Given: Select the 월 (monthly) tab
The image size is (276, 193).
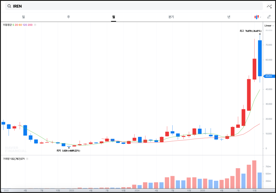Looking at the screenshot, I should tap(113, 17).
